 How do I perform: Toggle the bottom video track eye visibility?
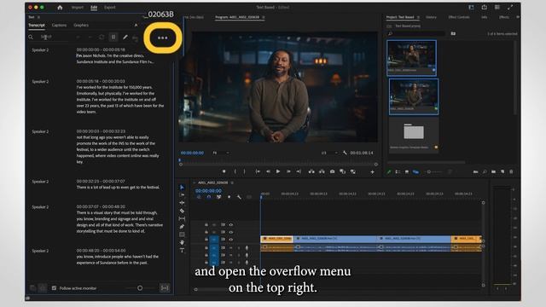pyautogui.click(x=231, y=240)
